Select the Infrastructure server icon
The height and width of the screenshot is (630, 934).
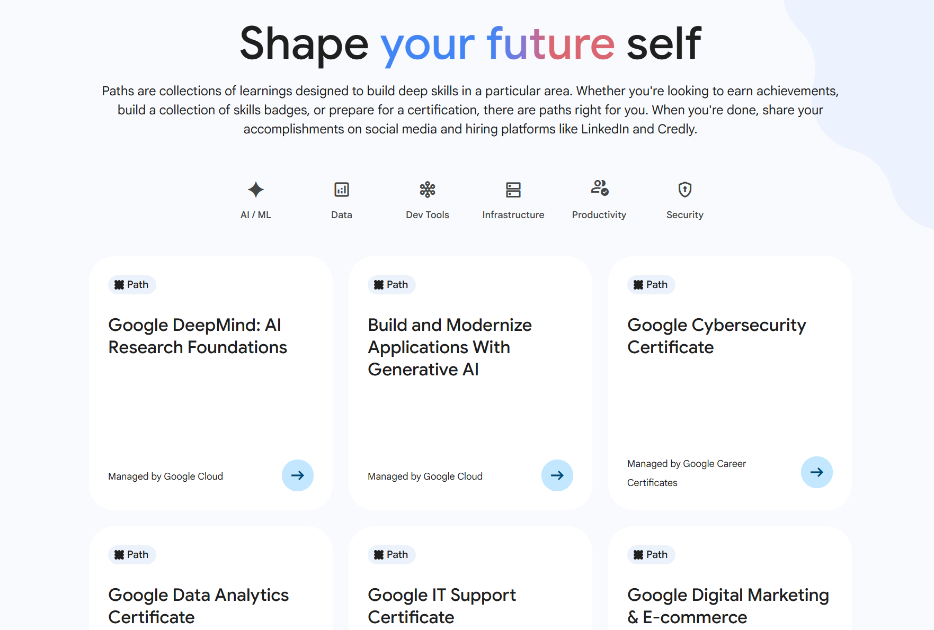[x=513, y=190]
